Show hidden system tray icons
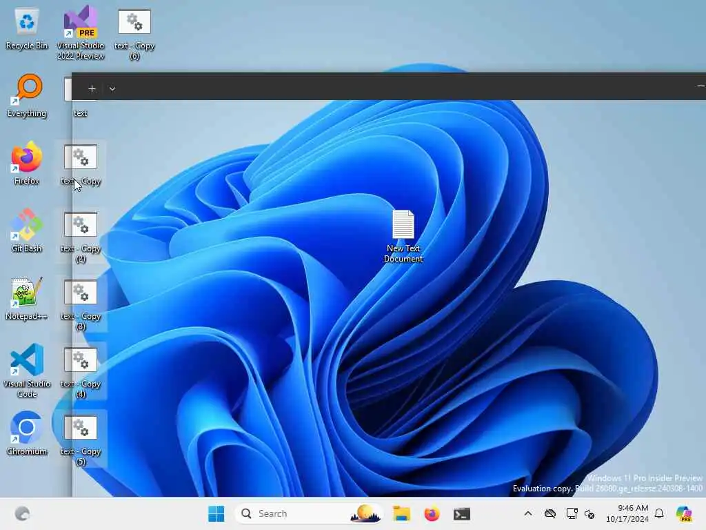The width and height of the screenshot is (706, 530). tap(528, 513)
